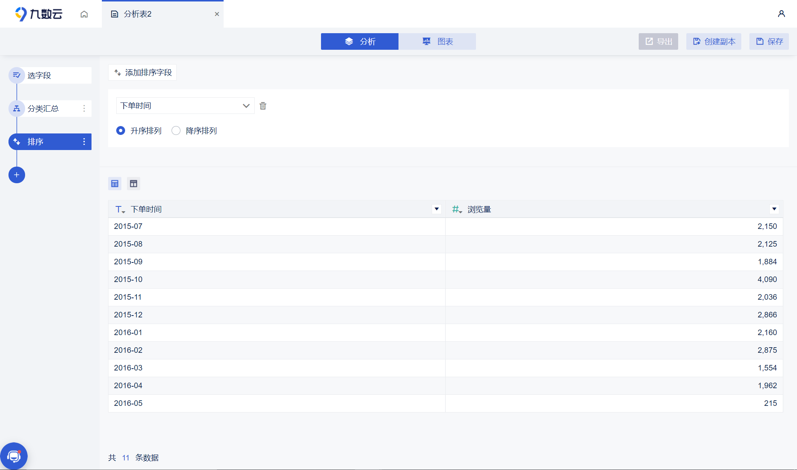Open the user account icon
The height and width of the screenshot is (470, 797).
point(781,14)
